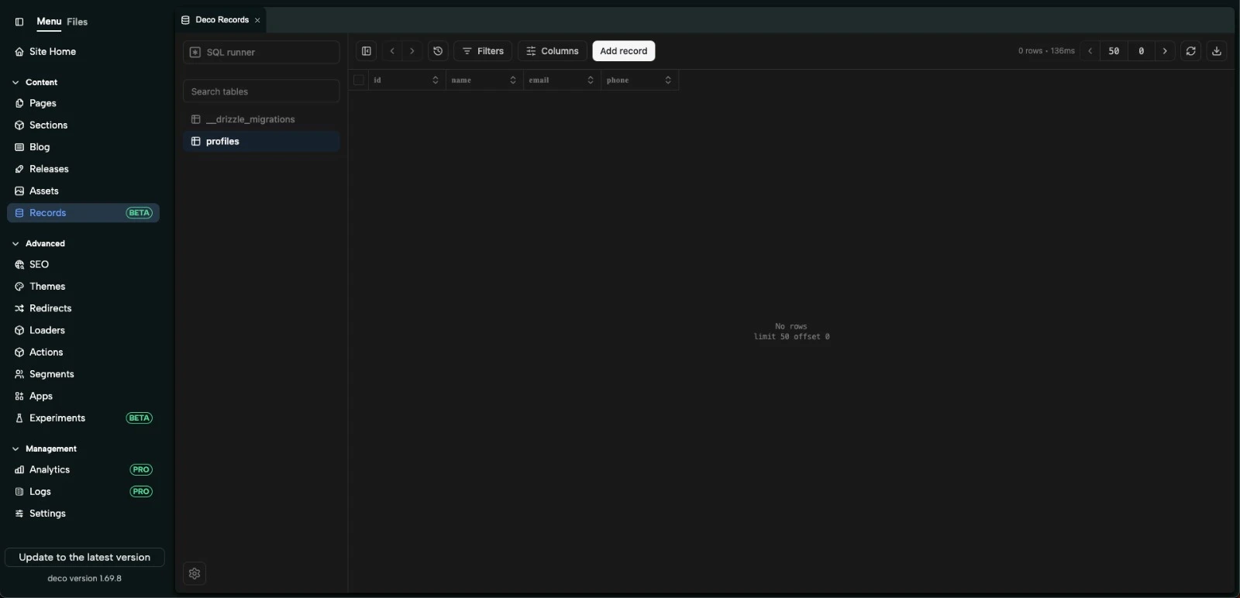Click the '0 rows · 136ms' status text

point(1046,51)
